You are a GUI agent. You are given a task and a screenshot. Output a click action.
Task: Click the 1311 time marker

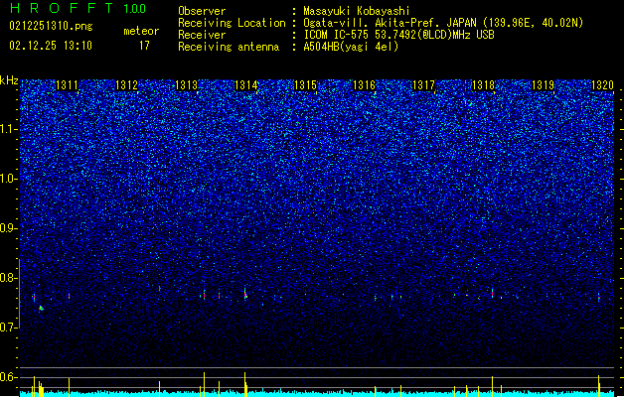[67, 85]
